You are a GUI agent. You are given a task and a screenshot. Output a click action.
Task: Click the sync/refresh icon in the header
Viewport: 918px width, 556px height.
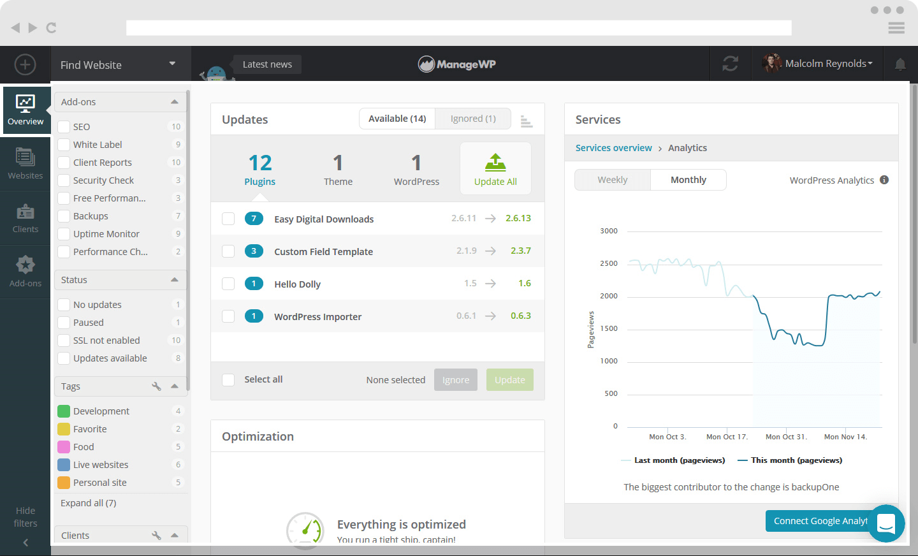tap(730, 64)
